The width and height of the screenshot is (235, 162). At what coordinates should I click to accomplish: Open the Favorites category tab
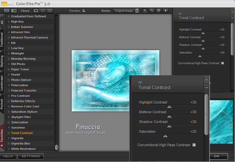(x=2, y=137)
